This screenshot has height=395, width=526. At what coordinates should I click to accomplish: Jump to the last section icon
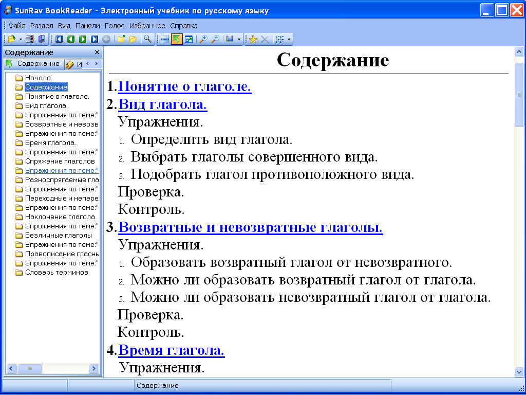pos(95,39)
